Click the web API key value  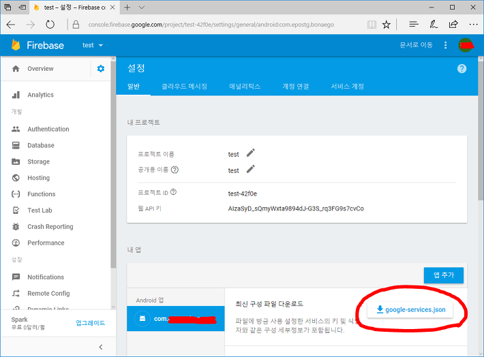pyautogui.click(x=296, y=208)
